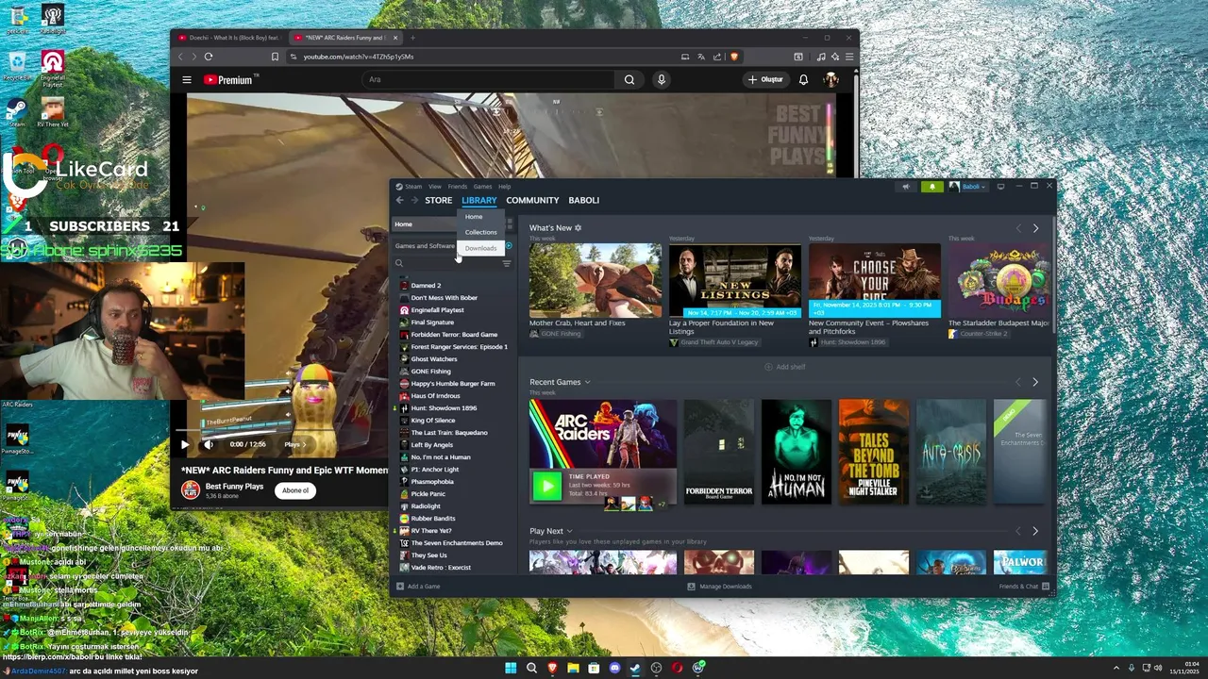Mute the YouTube video volume icon
This screenshot has height=679, width=1208.
pyautogui.click(x=209, y=444)
